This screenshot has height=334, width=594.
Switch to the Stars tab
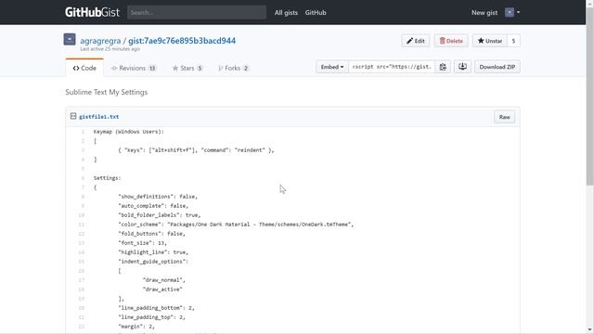pos(187,68)
